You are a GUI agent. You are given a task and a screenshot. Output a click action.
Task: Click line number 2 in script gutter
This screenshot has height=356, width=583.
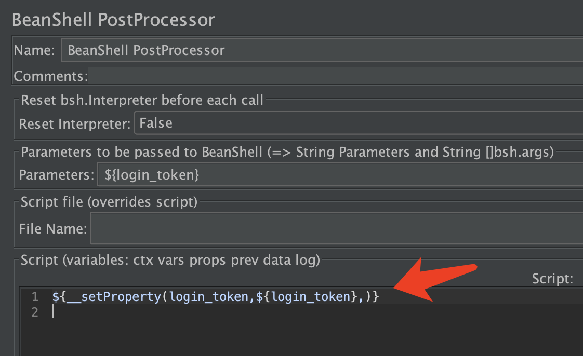35,312
